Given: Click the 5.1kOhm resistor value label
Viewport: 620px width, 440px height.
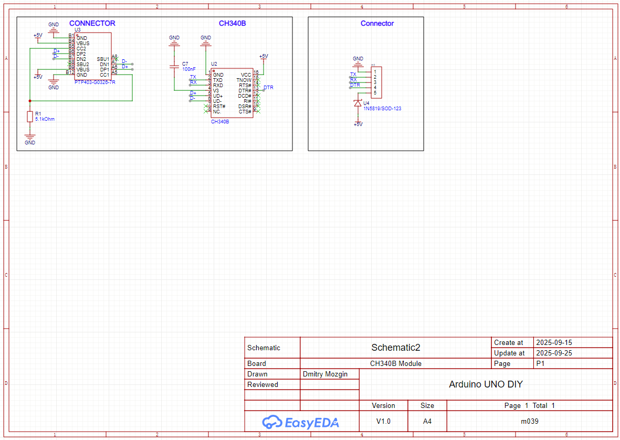Looking at the screenshot, I should [45, 119].
